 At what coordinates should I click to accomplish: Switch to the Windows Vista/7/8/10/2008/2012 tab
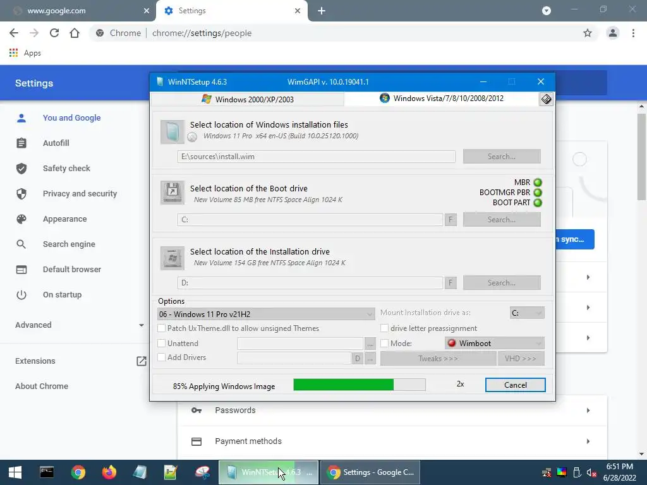pyautogui.click(x=442, y=99)
